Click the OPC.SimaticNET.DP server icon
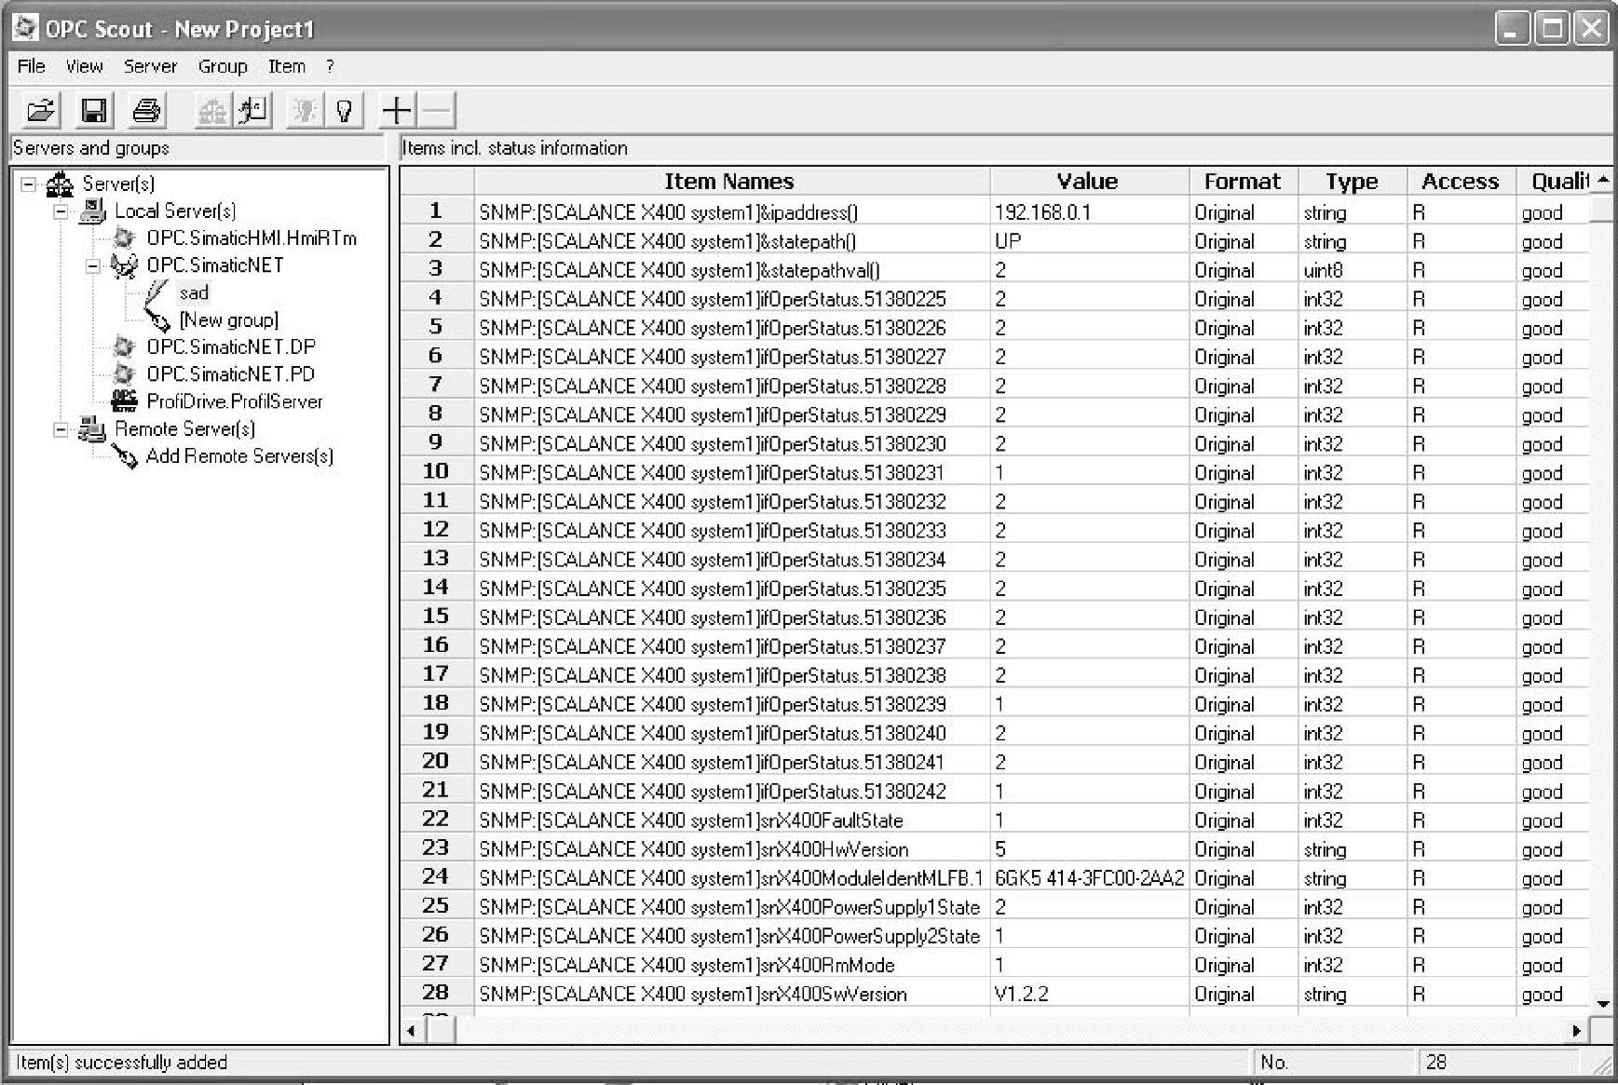Image resolution: width=1618 pixels, height=1085 pixels. pos(124,347)
